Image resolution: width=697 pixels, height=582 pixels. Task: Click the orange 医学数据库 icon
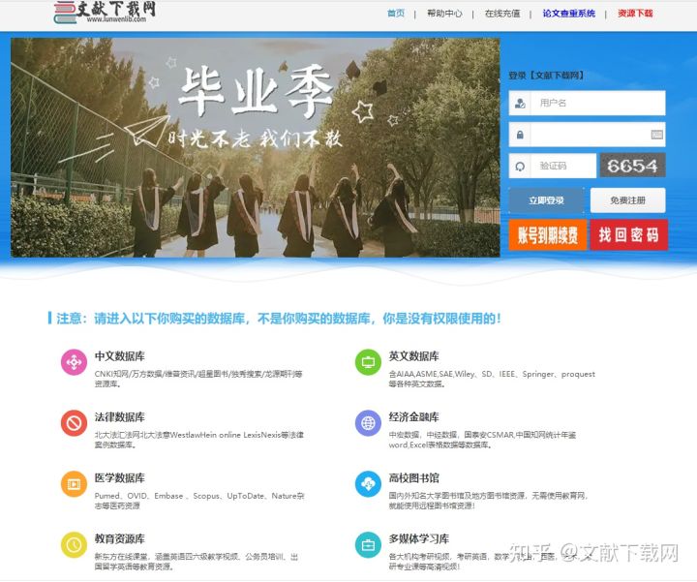coord(74,484)
